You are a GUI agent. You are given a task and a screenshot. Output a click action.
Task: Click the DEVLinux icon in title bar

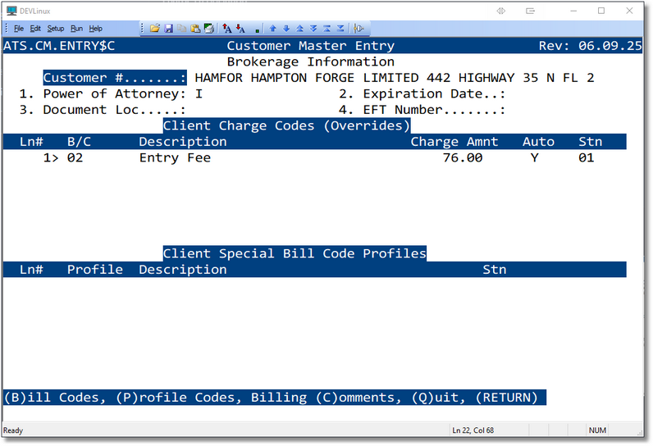(11, 11)
